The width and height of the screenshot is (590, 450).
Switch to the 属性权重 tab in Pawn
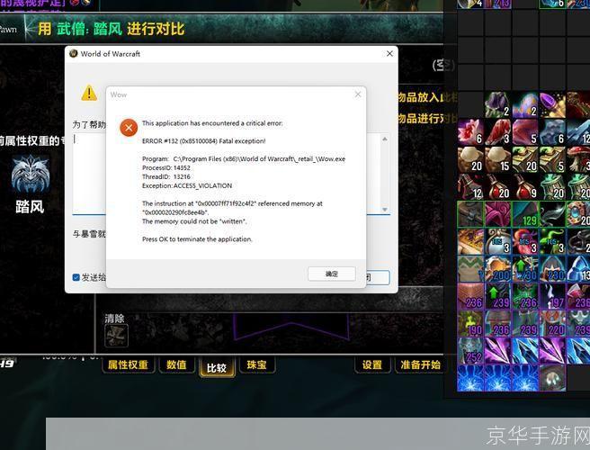[128, 364]
